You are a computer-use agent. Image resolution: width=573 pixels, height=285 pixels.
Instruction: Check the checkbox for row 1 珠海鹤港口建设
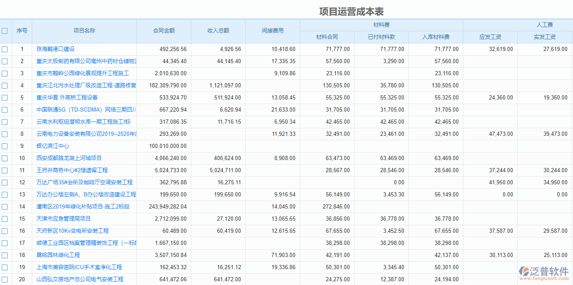(5, 49)
